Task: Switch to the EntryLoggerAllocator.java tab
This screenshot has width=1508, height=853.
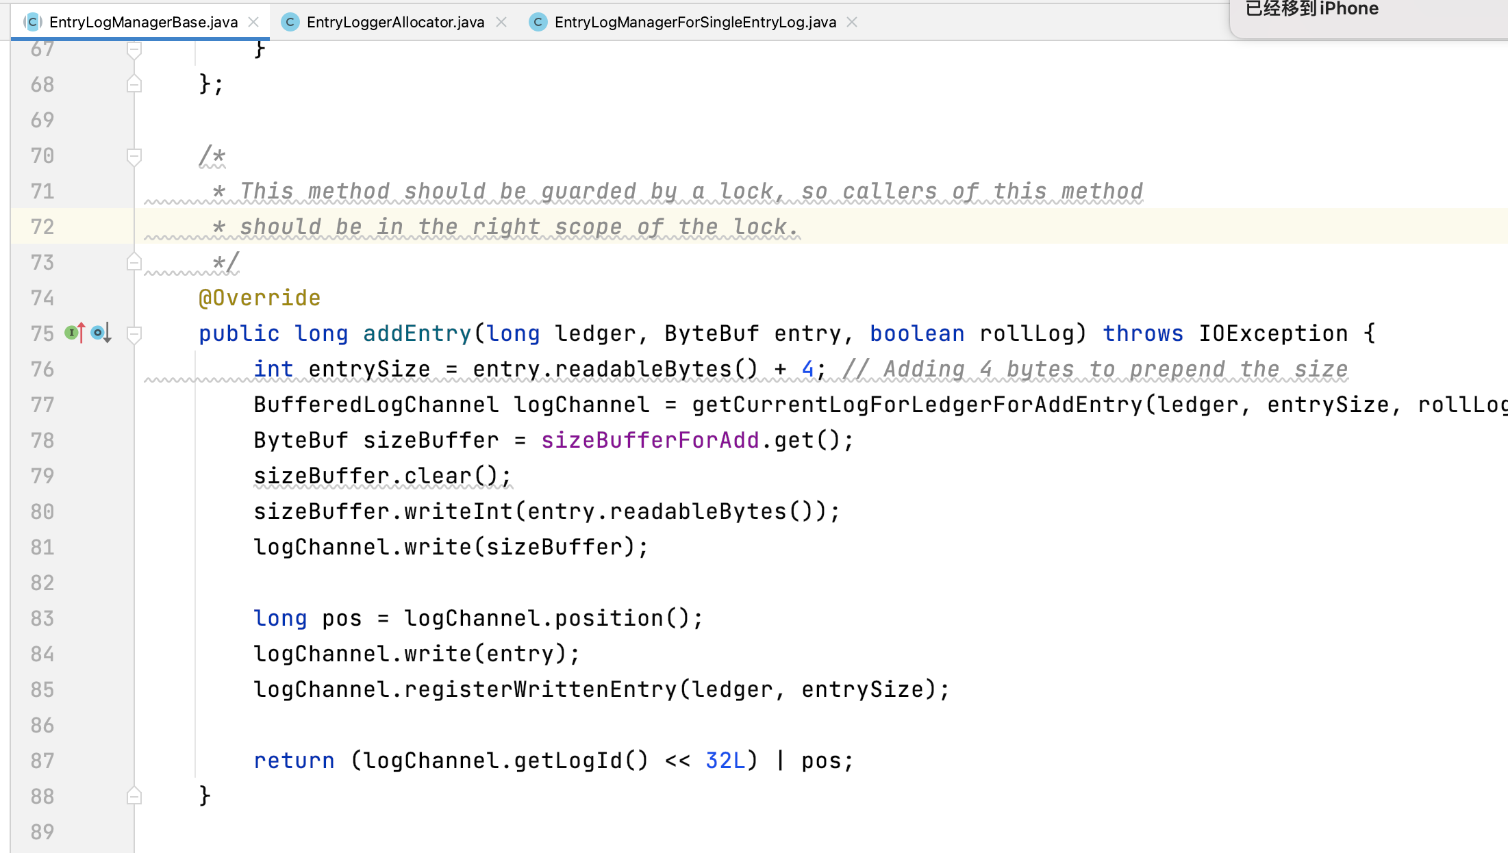Action: click(395, 22)
